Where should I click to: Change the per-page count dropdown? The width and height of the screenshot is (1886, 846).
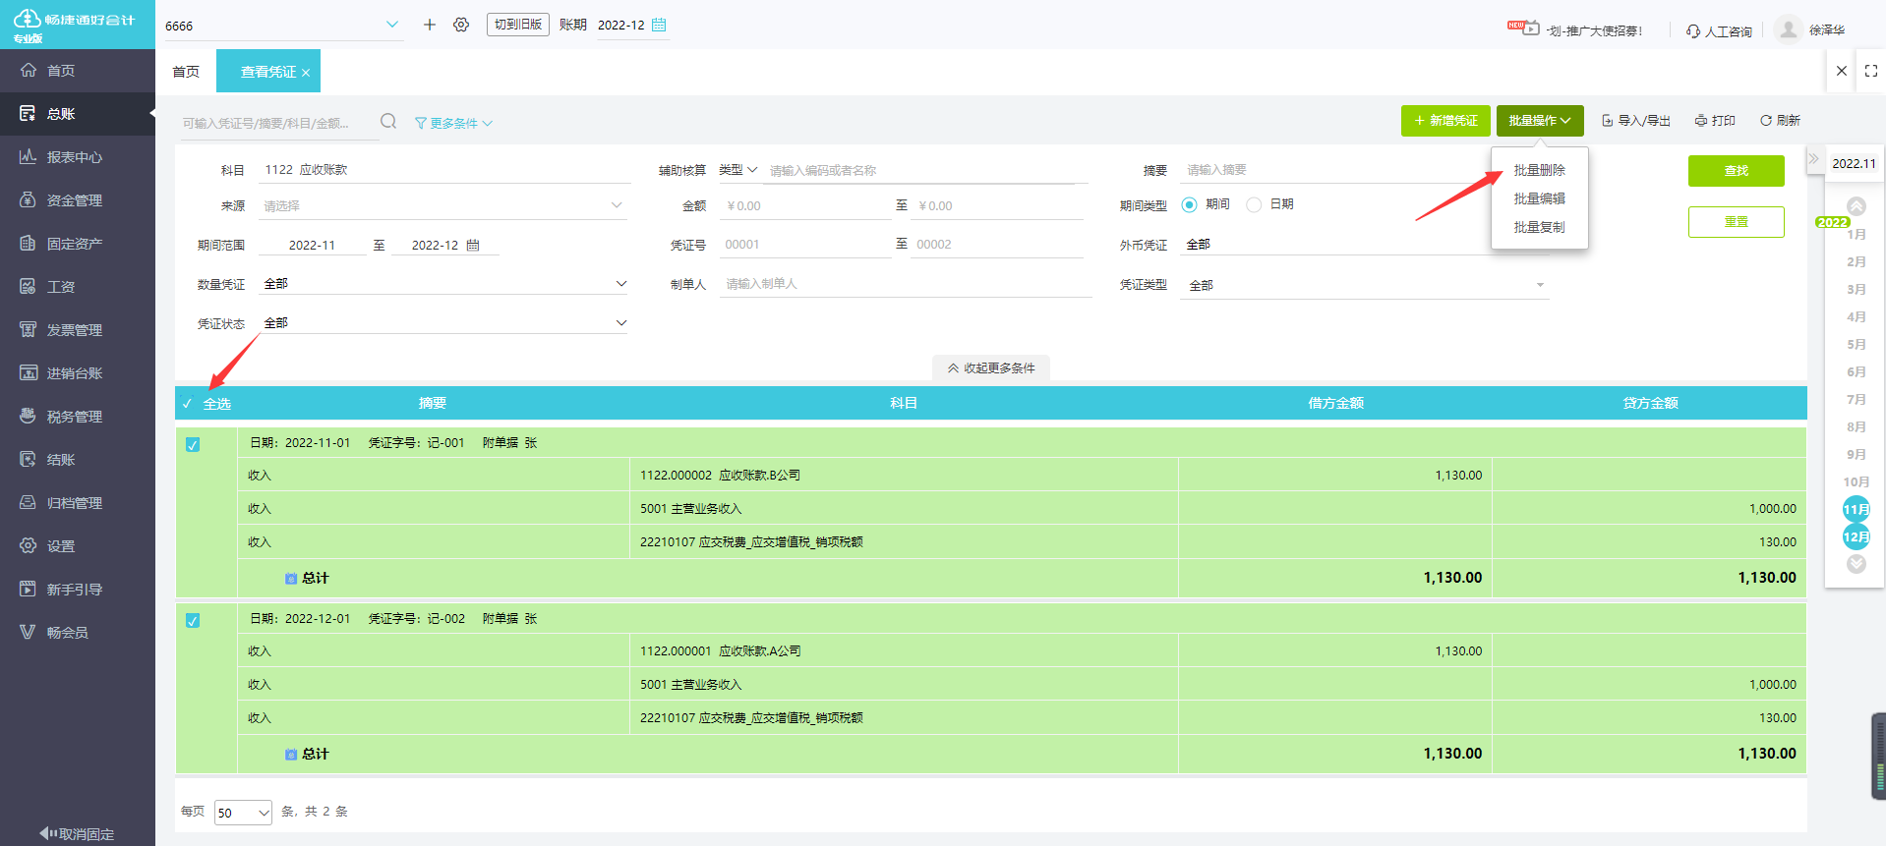coord(243,813)
